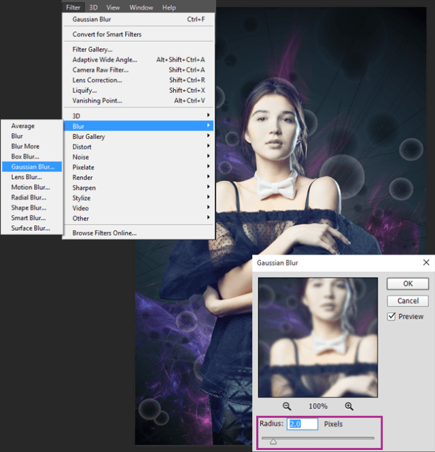This screenshot has height=452, width=435.
Task: Click the Radius slider handle
Action: [x=273, y=441]
